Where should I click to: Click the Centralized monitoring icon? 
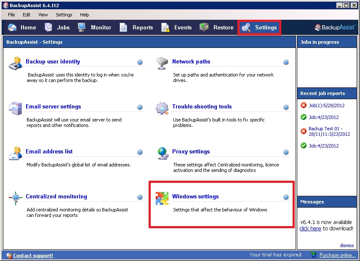click(16, 197)
